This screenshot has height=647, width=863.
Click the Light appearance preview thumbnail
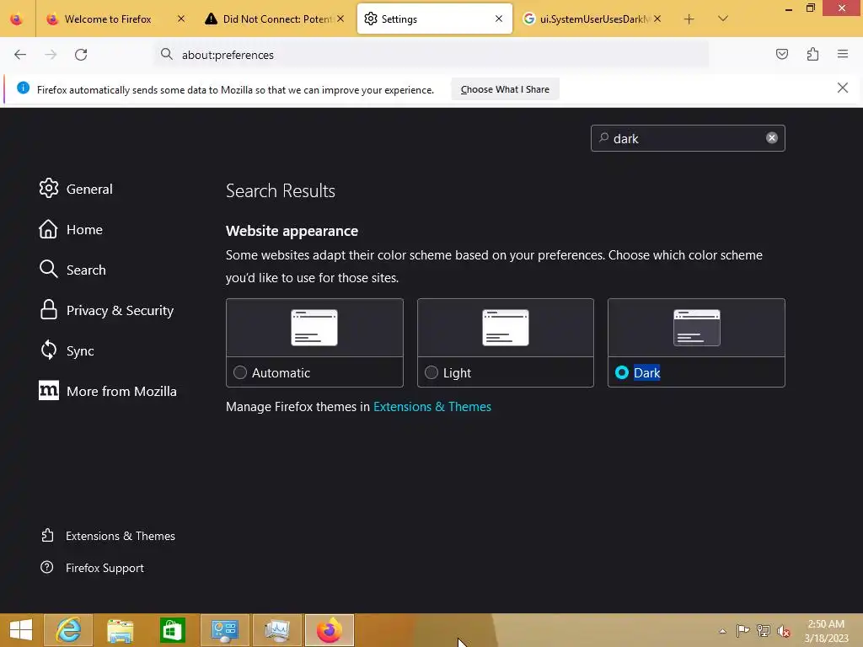click(506, 328)
